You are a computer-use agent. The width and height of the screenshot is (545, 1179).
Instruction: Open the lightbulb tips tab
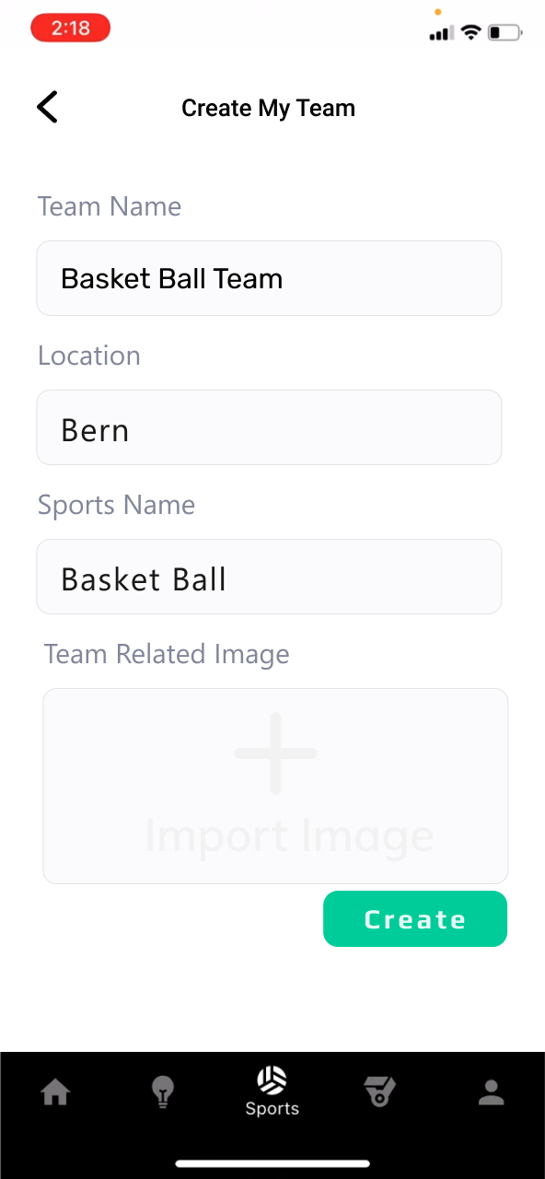pos(163,1092)
